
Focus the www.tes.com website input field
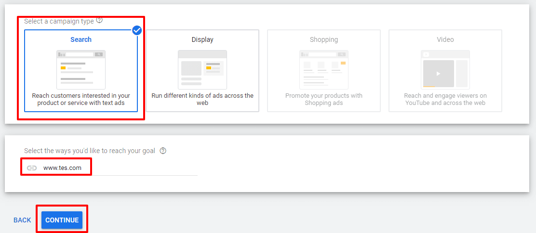click(116, 168)
